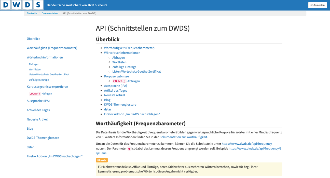Click Zufällige Einträge in overview list
The width and height of the screenshot is (330, 178).
124,67
